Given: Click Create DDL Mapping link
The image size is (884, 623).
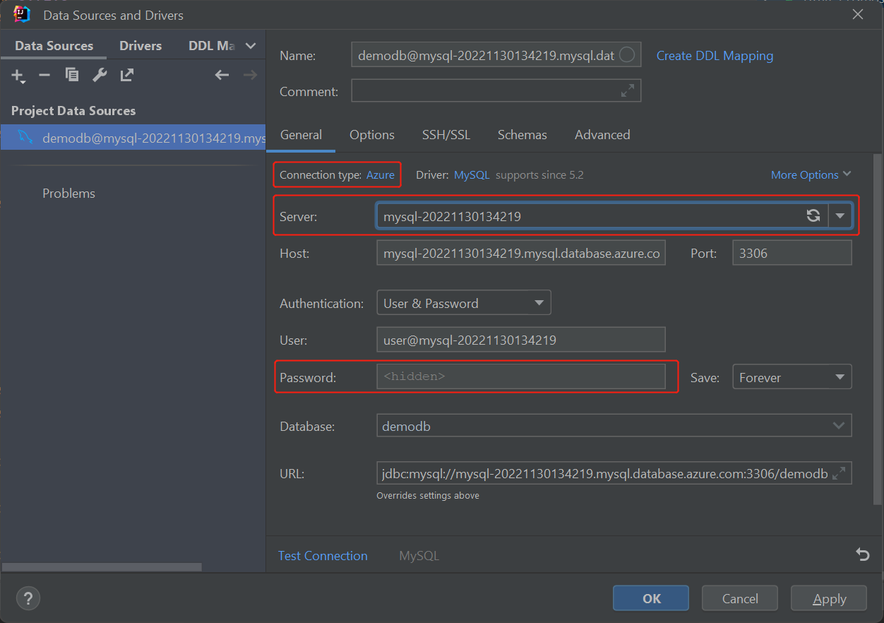Looking at the screenshot, I should click(715, 56).
